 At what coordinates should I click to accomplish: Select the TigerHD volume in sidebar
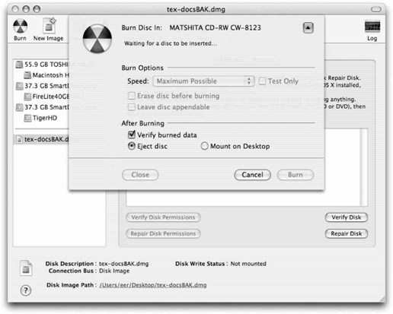[x=40, y=118]
